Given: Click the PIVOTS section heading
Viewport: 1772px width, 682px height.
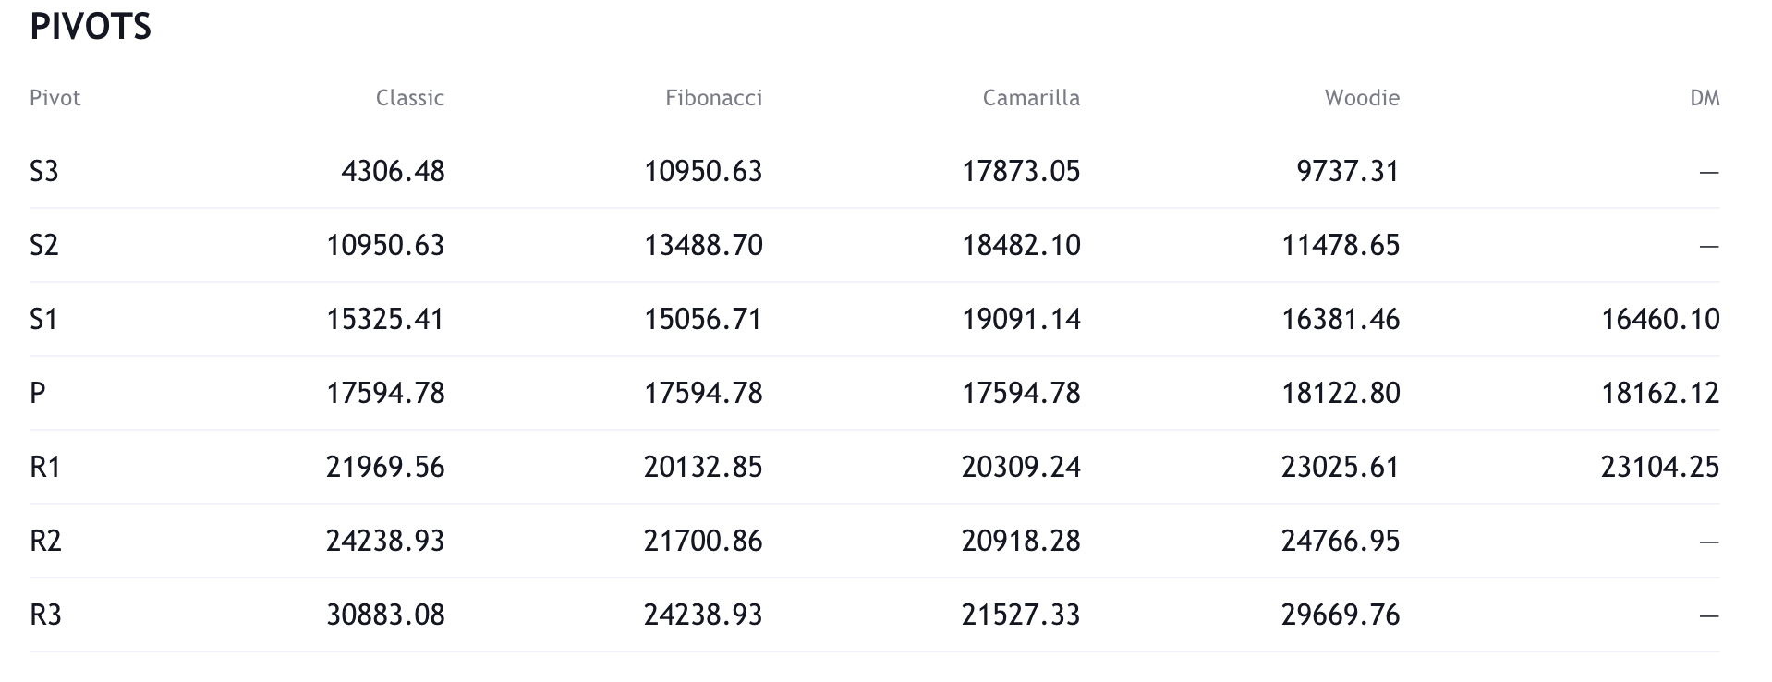Looking at the screenshot, I should 91,27.
